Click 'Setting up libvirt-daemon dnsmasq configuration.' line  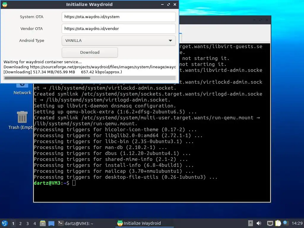105,106
